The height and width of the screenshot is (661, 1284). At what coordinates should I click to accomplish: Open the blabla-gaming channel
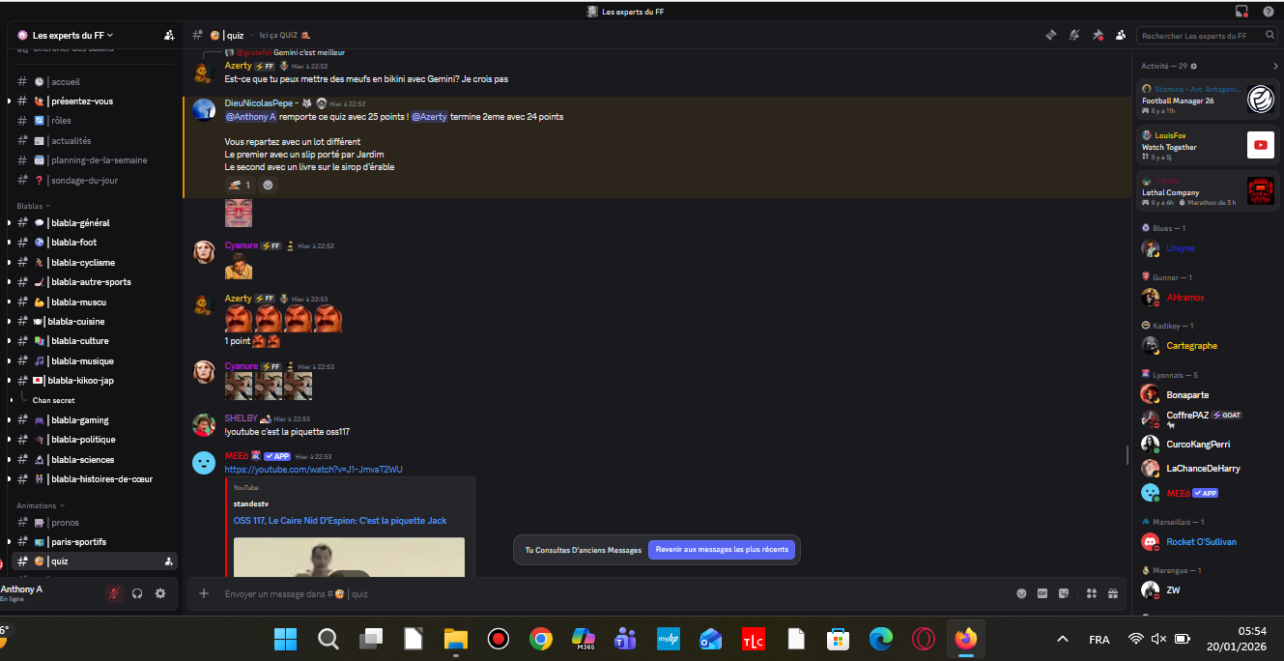pyautogui.click(x=95, y=420)
